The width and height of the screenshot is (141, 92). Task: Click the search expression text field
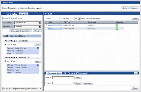tap(22, 88)
